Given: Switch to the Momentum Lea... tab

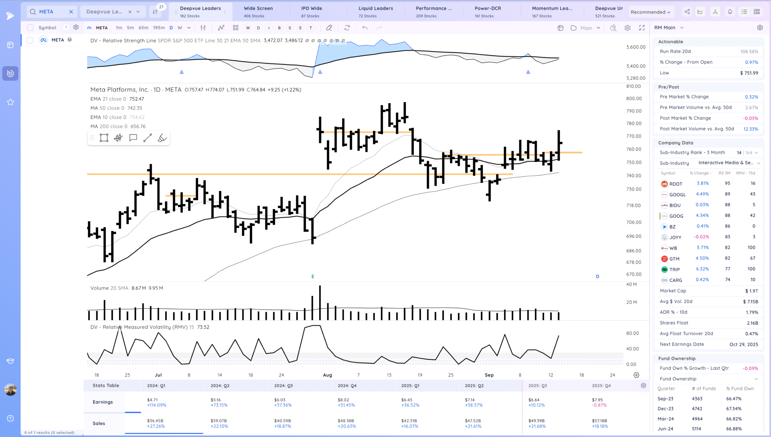Looking at the screenshot, I should pos(552,12).
